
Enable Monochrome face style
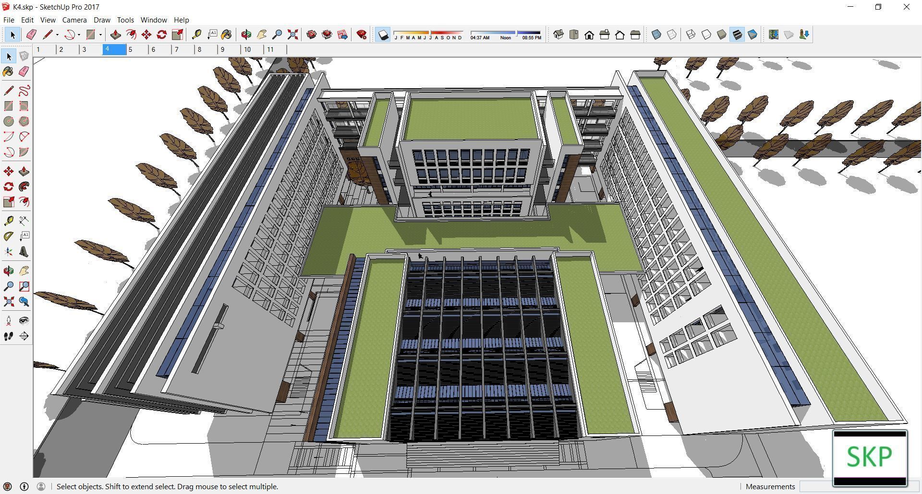tap(752, 35)
